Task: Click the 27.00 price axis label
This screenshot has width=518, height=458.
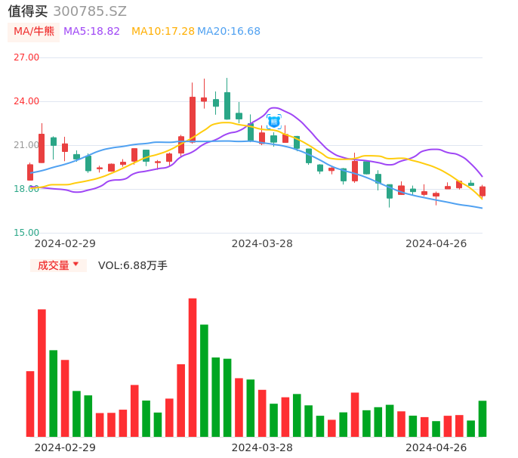Action: click(26, 57)
